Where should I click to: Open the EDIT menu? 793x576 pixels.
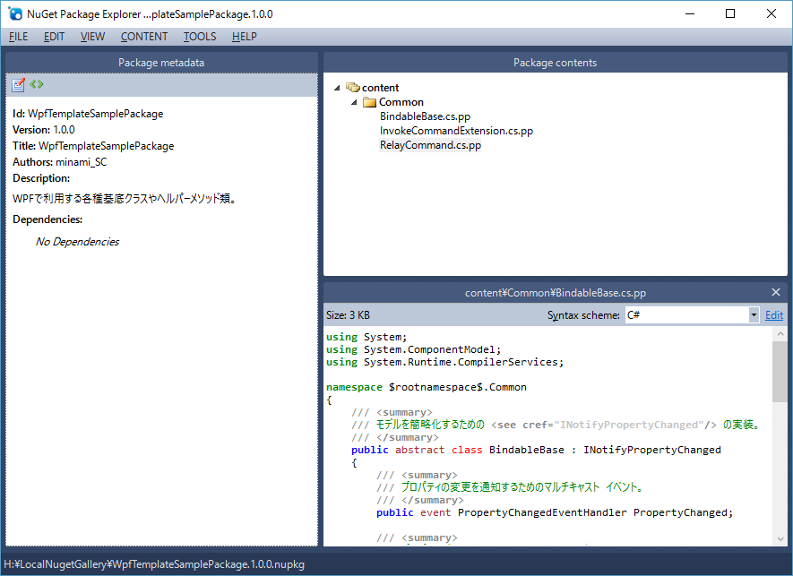(54, 37)
